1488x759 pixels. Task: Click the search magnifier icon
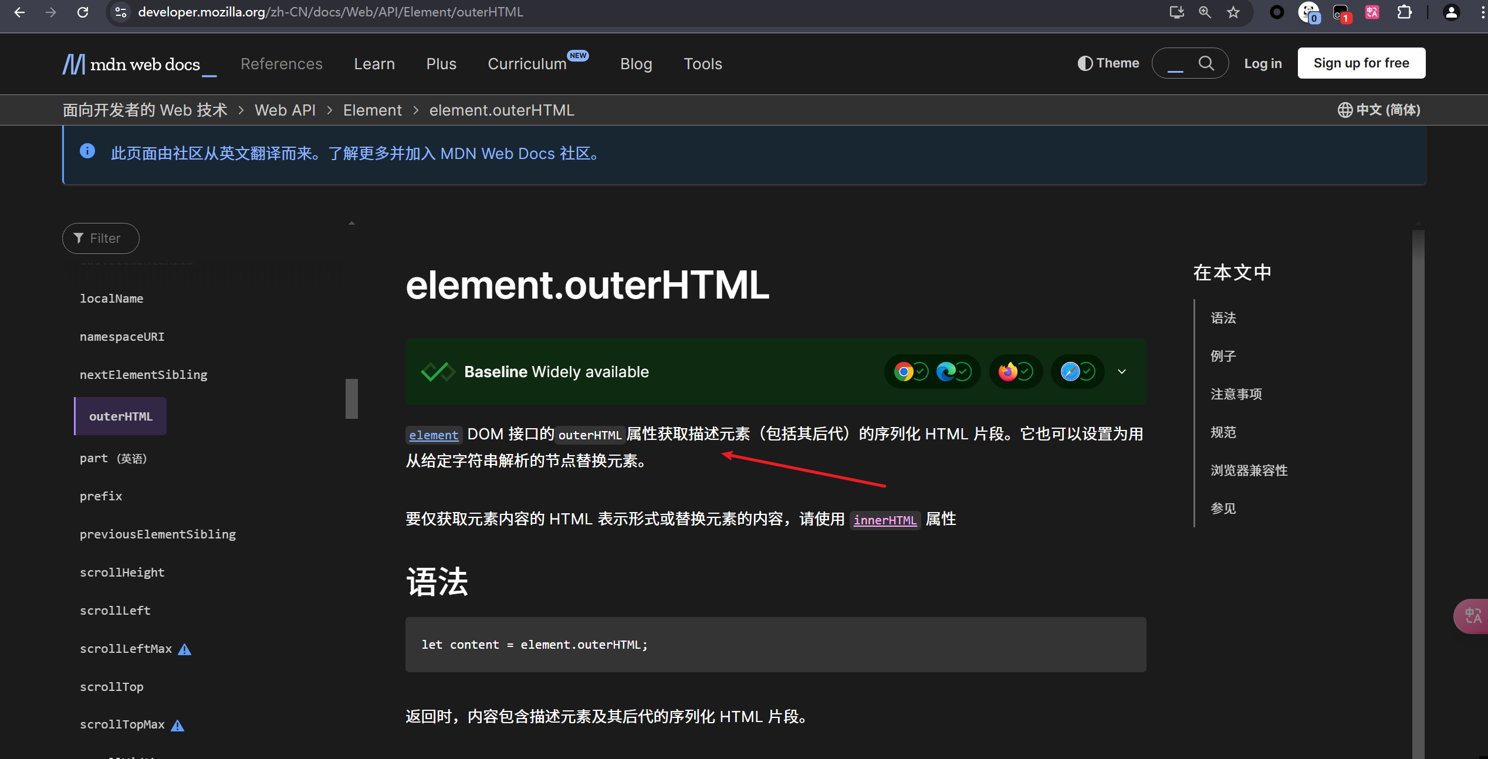(x=1206, y=63)
